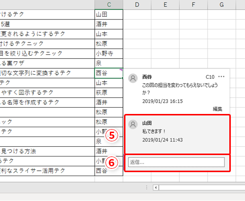245x201 pixels.
Task: Select 酒井 cell beside る名簿を作成するテク
Action: tap(109, 102)
